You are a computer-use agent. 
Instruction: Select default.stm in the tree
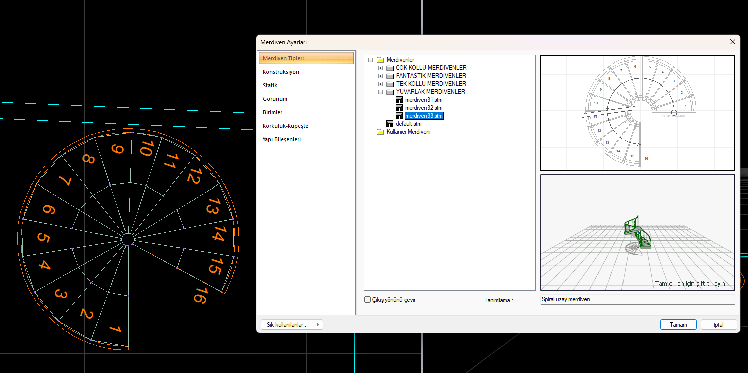[409, 124]
